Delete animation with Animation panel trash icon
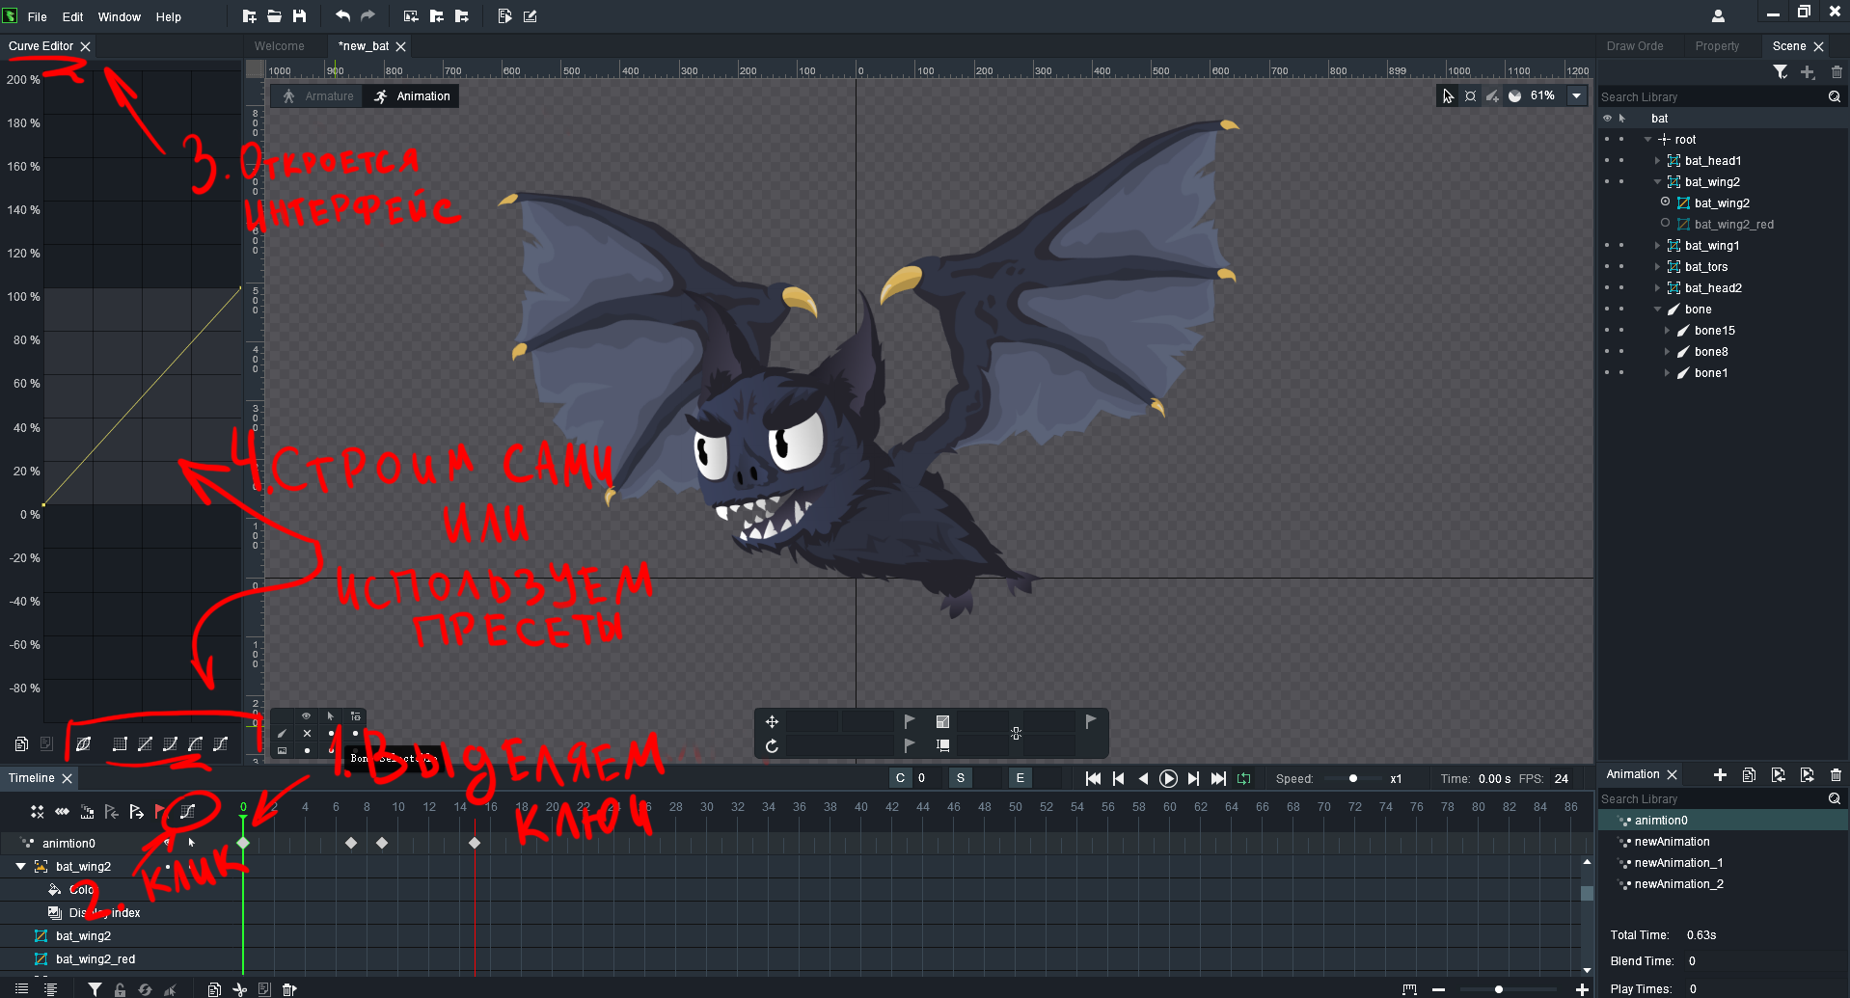1850x998 pixels. tap(1836, 774)
